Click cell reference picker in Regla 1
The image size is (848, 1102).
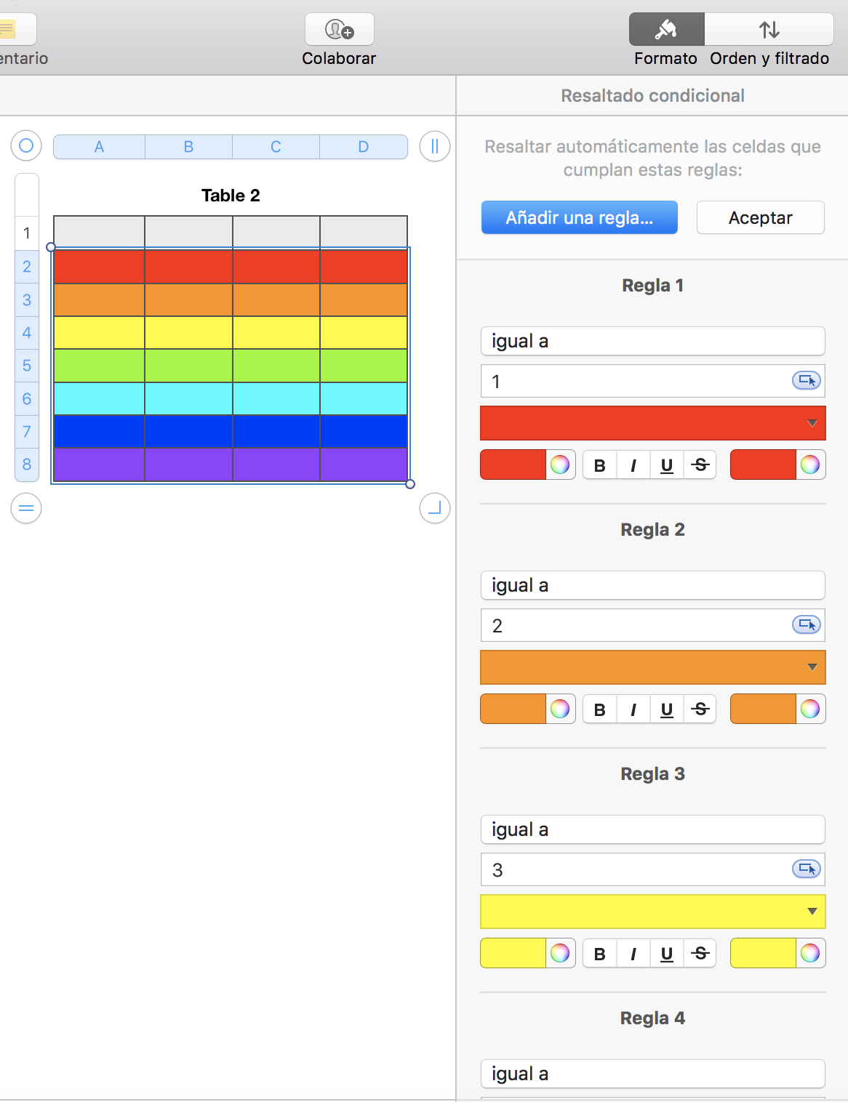(x=806, y=380)
